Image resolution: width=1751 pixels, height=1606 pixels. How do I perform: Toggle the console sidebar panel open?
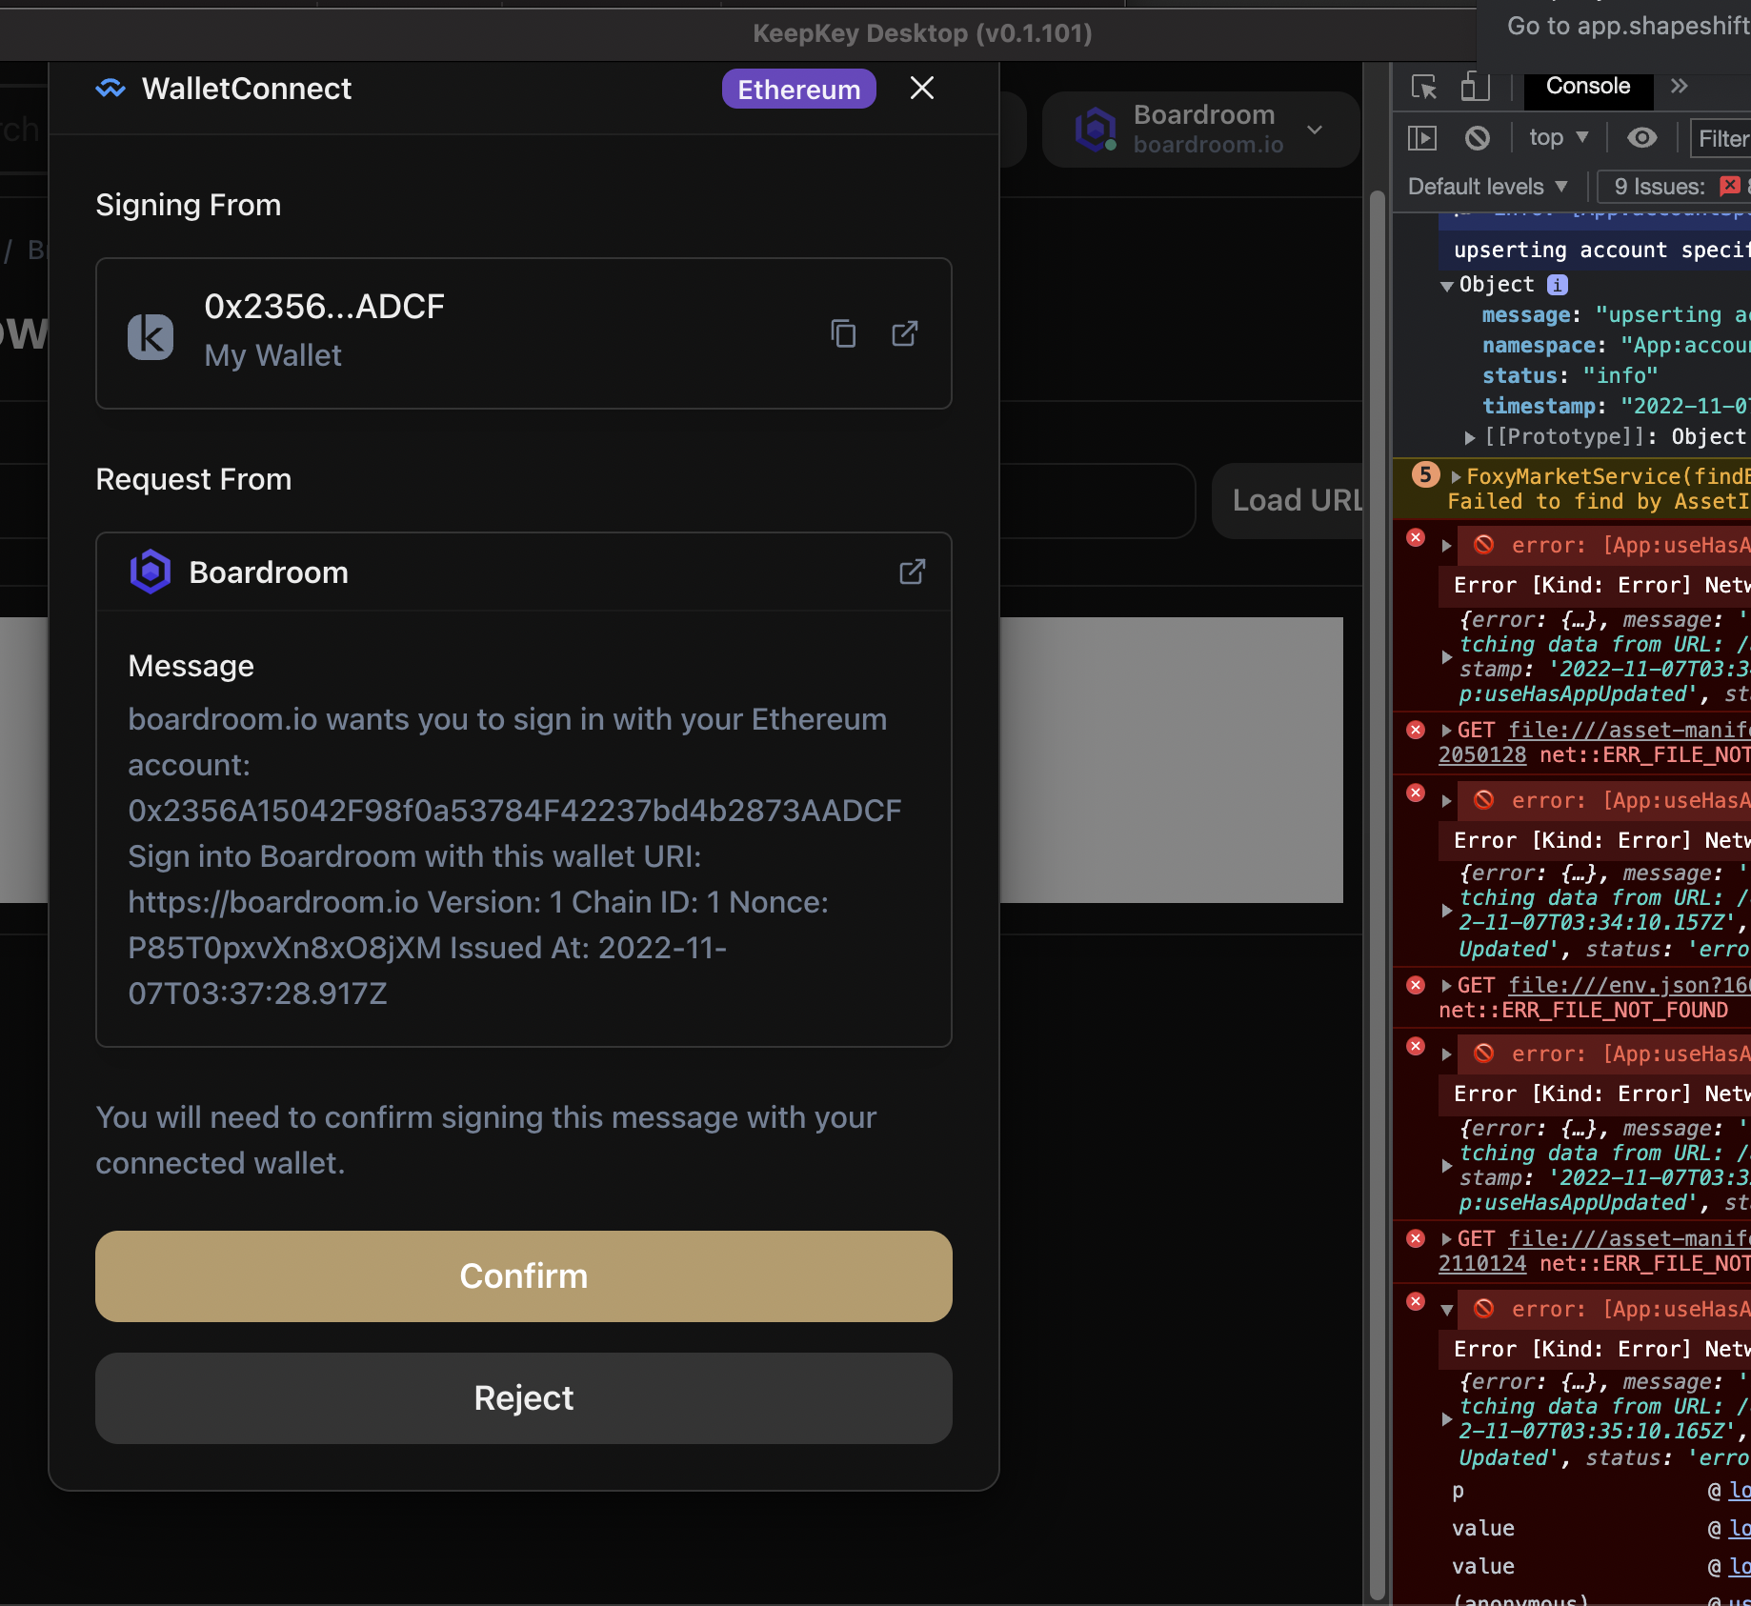click(x=1421, y=138)
